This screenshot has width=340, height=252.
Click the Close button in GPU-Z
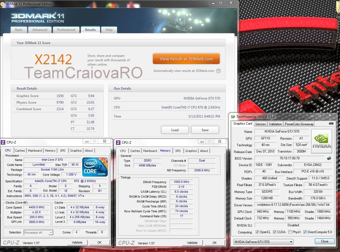click(x=325, y=241)
